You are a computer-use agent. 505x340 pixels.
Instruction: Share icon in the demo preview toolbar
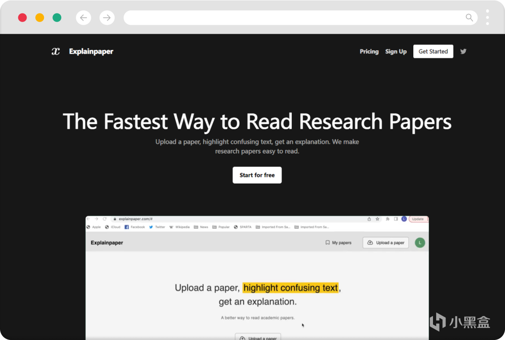369,219
